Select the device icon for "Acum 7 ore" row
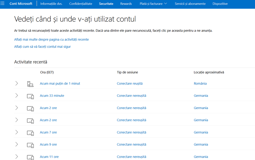Viewport: 255px width, 160px height. 30,132
